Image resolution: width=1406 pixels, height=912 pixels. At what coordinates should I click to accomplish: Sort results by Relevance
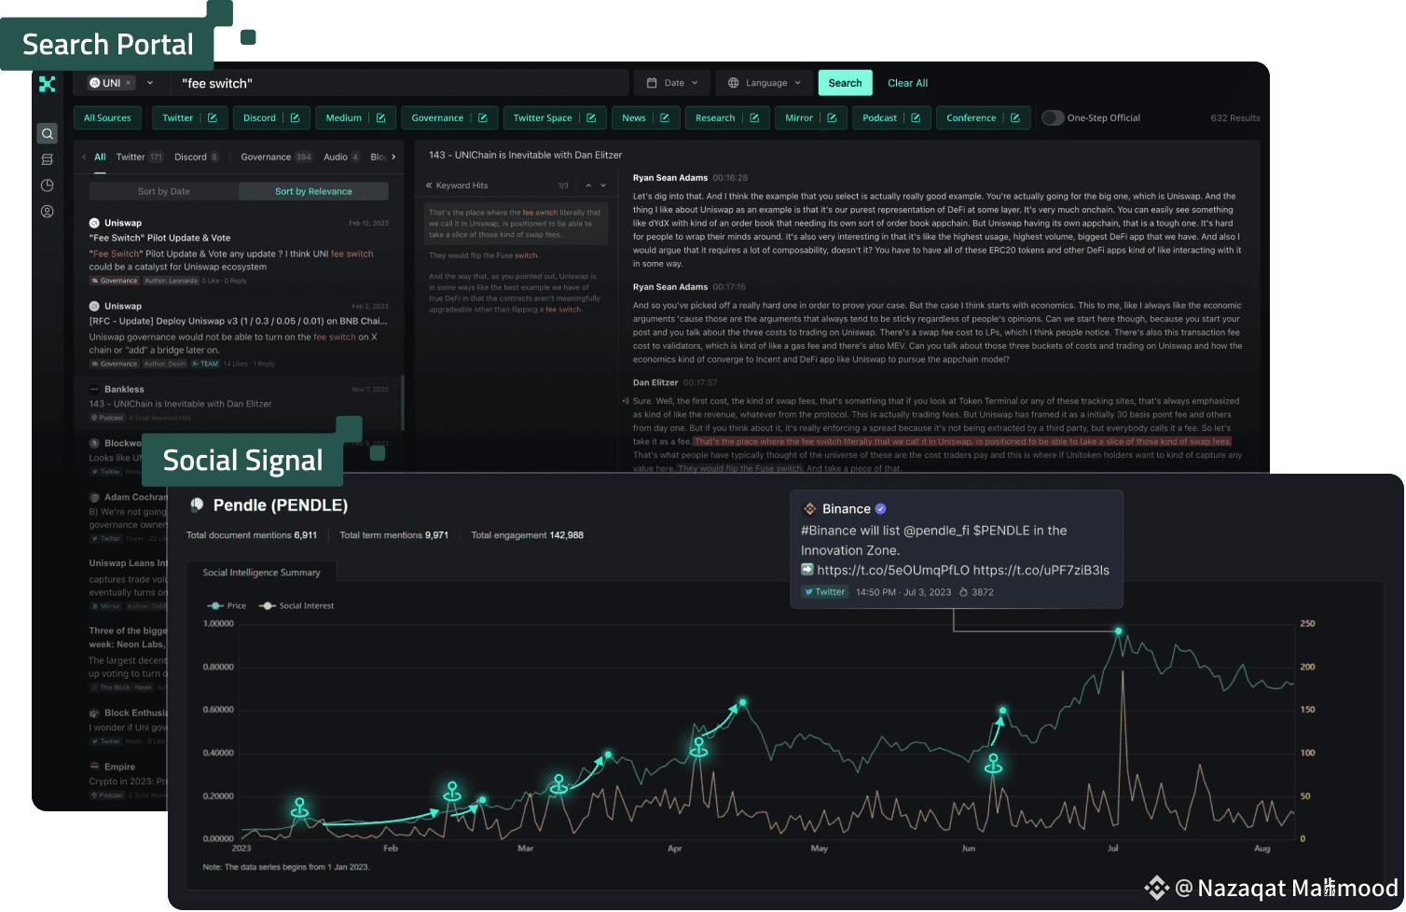click(x=313, y=191)
